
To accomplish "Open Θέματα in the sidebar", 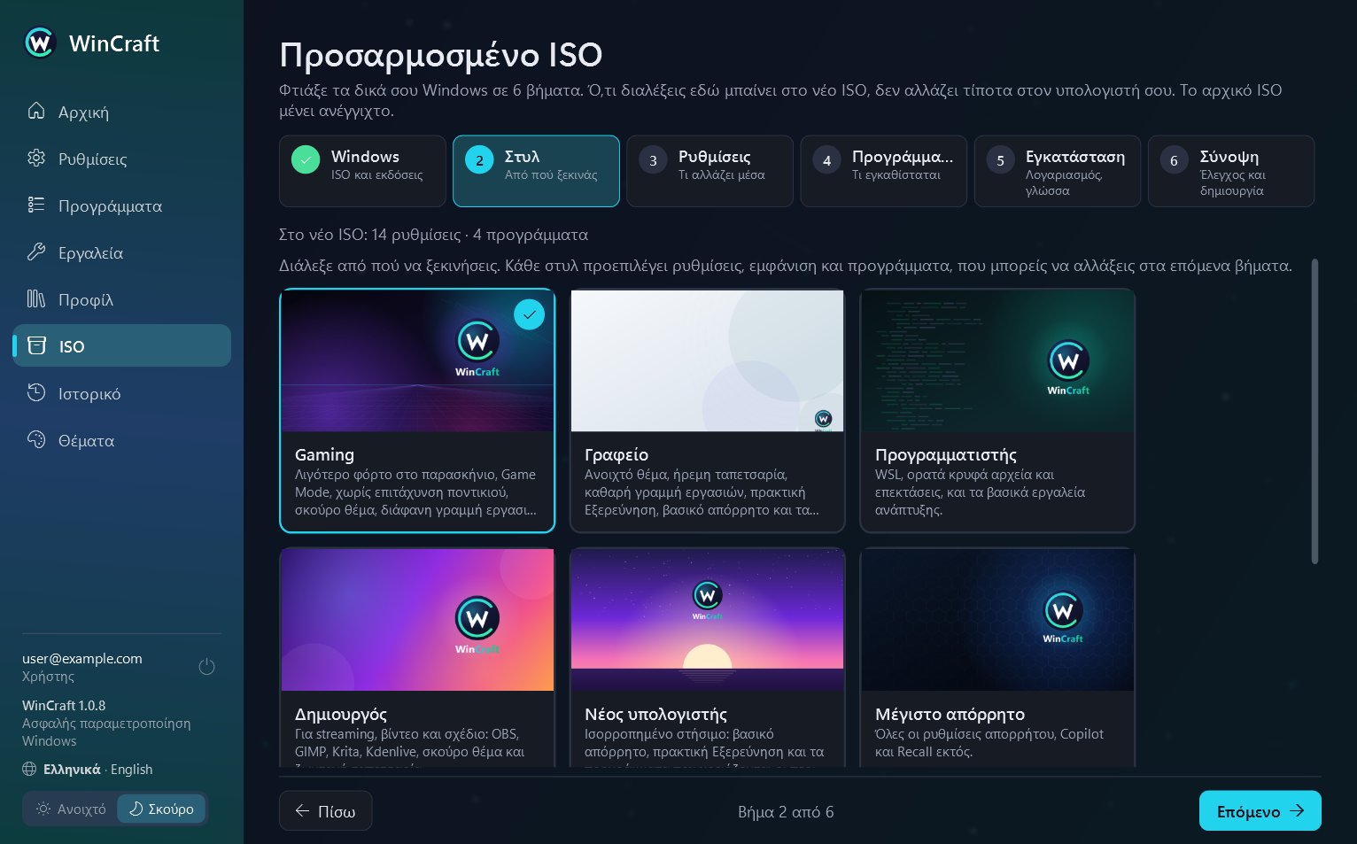I will coord(122,440).
